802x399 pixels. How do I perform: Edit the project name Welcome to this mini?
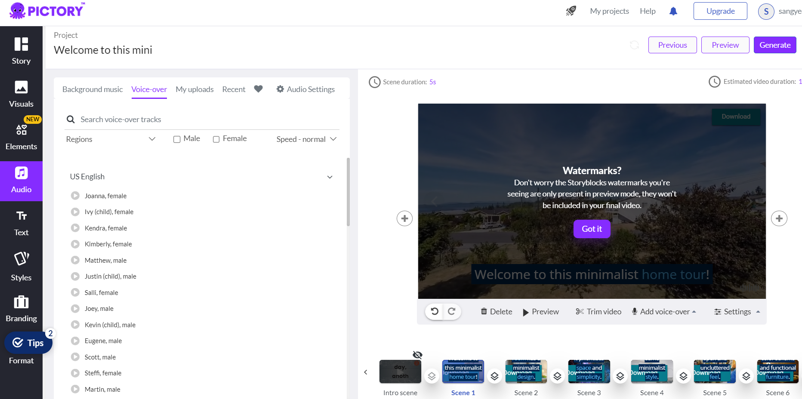(103, 50)
